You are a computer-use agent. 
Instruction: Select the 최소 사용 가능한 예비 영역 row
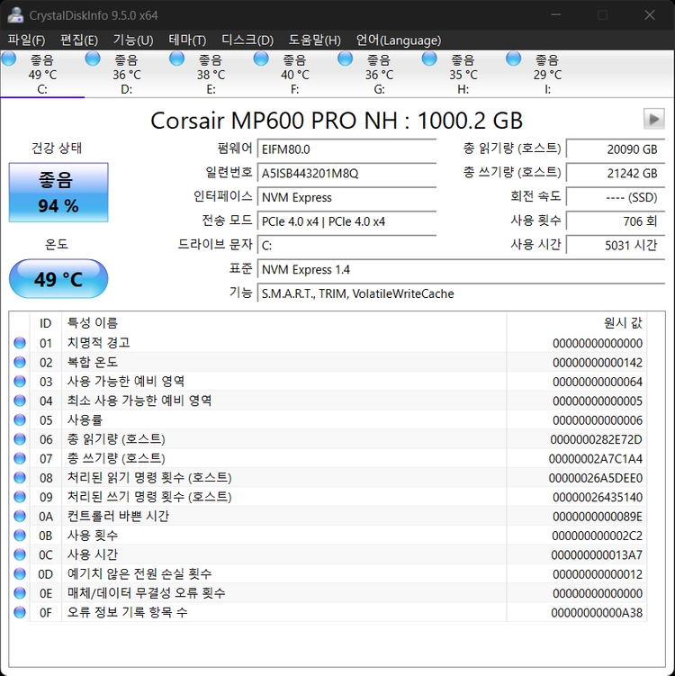point(328,401)
